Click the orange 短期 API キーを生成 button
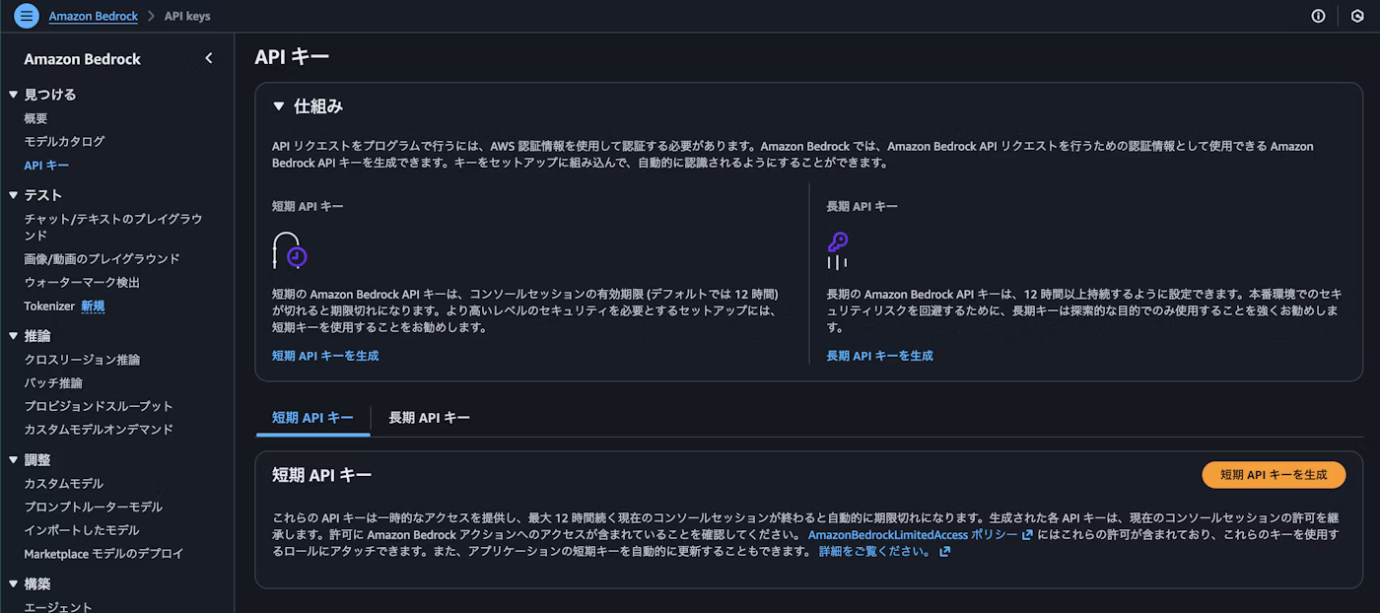The height and width of the screenshot is (613, 1380). tap(1274, 474)
